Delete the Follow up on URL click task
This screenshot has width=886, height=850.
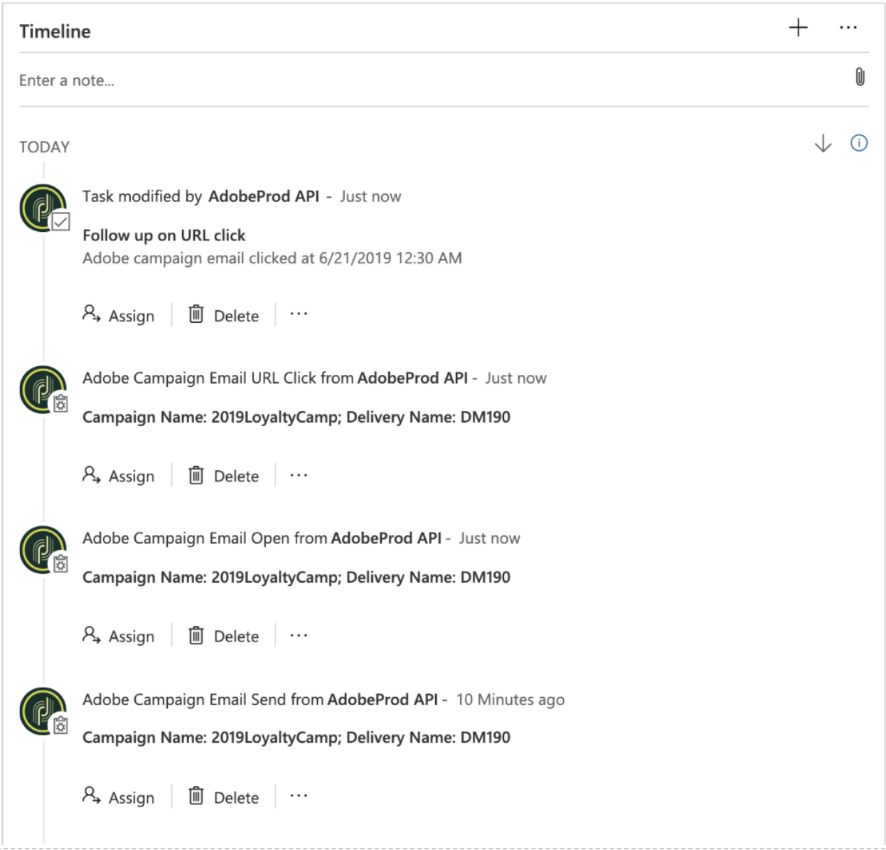(x=223, y=315)
